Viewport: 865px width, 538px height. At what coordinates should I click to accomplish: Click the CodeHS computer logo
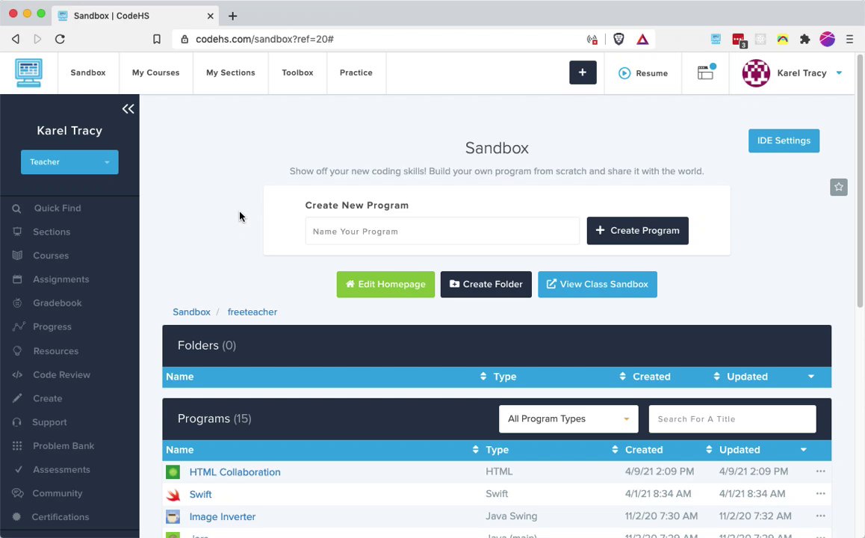click(28, 72)
